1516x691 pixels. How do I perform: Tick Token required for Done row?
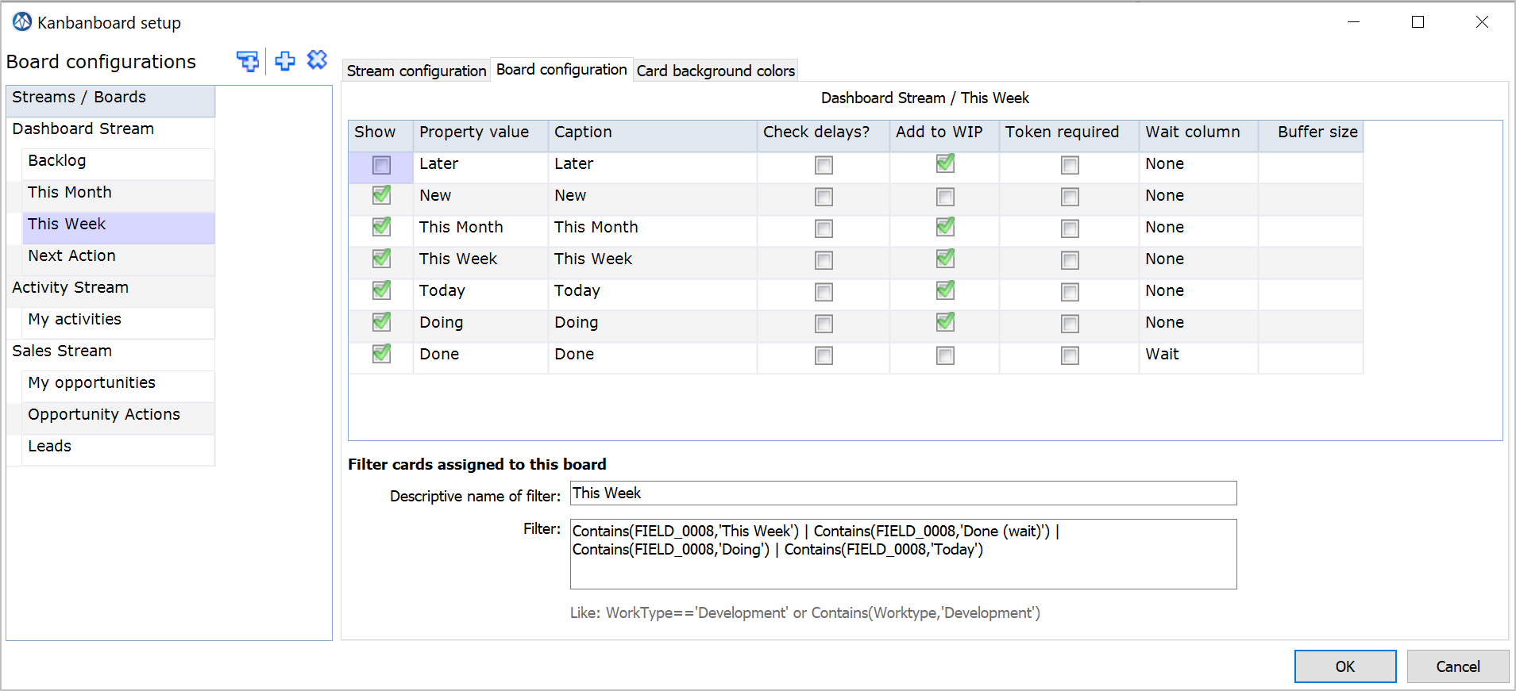(1070, 355)
